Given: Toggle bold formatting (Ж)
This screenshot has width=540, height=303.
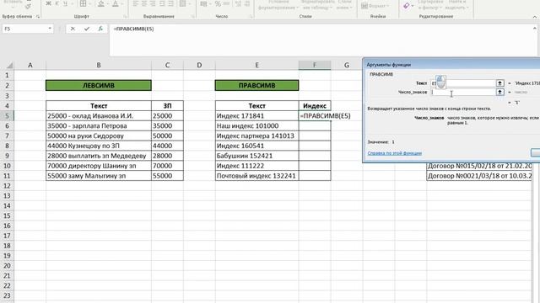Looking at the screenshot, I should (48, 3).
